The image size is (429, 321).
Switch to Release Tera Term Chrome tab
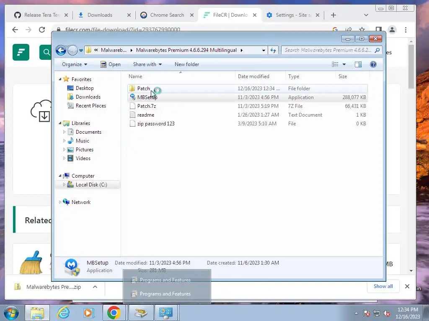(41, 15)
